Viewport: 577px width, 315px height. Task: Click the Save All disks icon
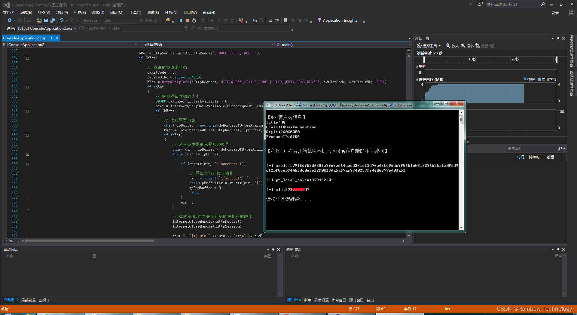pos(53,20)
